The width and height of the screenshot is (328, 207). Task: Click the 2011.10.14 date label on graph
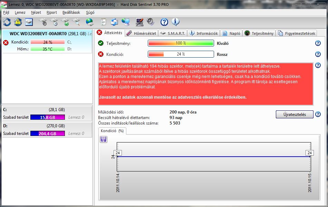[x=118, y=183]
